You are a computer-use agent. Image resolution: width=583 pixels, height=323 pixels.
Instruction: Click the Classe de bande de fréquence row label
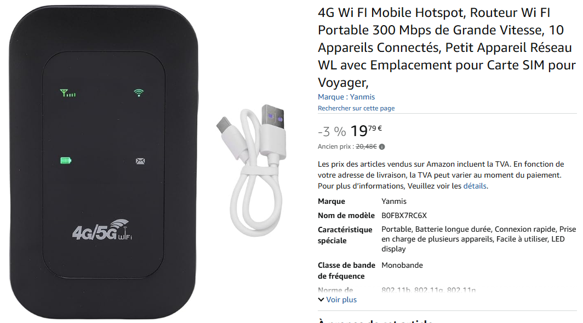346,271
